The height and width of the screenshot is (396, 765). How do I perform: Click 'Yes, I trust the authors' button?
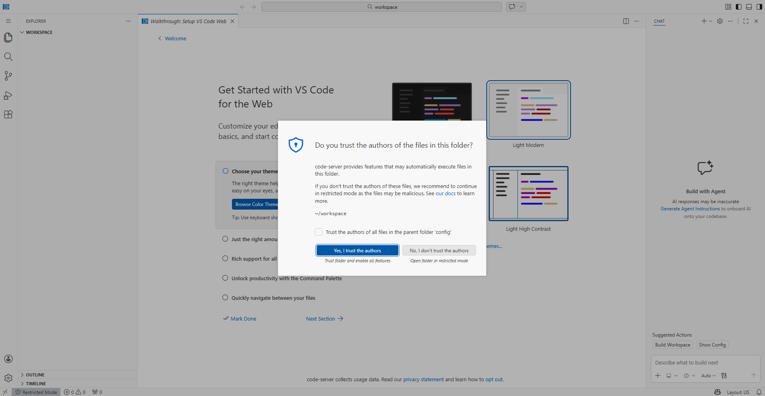click(357, 250)
